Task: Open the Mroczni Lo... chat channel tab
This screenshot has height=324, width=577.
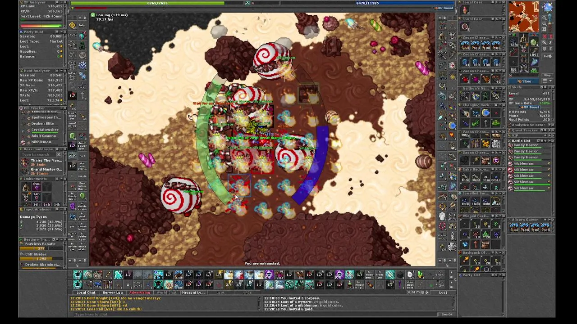Action: [x=193, y=292]
